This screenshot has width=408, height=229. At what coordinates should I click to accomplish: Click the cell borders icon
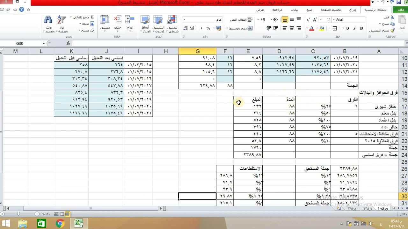click(335, 28)
